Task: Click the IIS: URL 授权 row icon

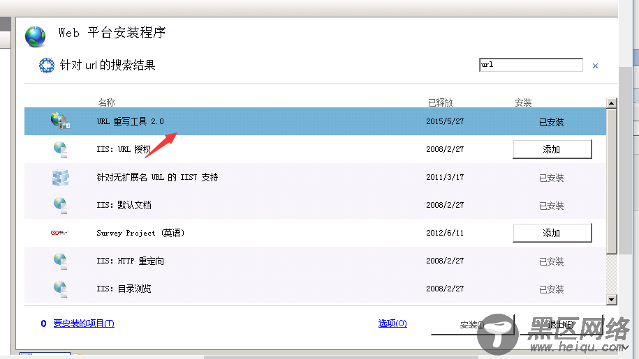Action: [x=60, y=150]
